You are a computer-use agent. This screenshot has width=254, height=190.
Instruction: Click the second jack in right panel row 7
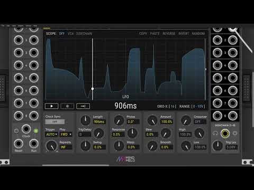click(233, 103)
